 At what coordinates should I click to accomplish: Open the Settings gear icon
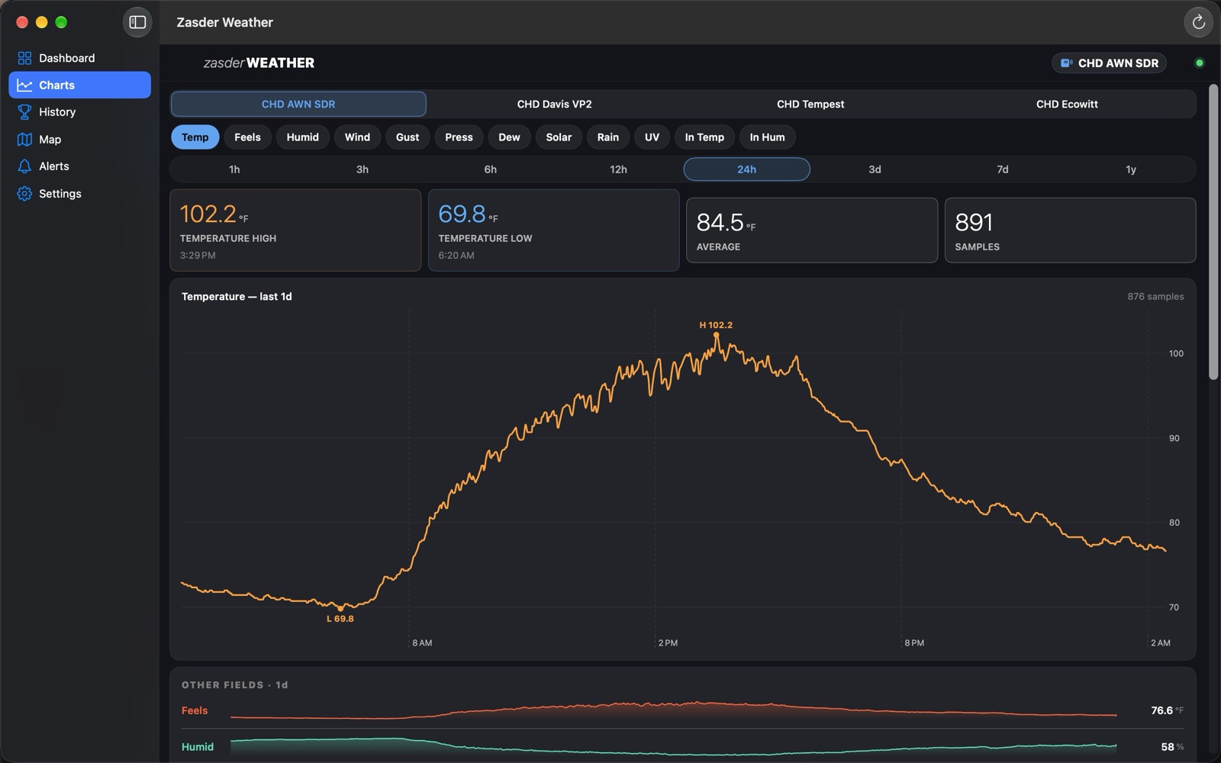pyautogui.click(x=24, y=194)
